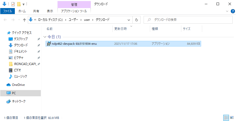Click the user breadcrumb in address bar

click(87, 20)
